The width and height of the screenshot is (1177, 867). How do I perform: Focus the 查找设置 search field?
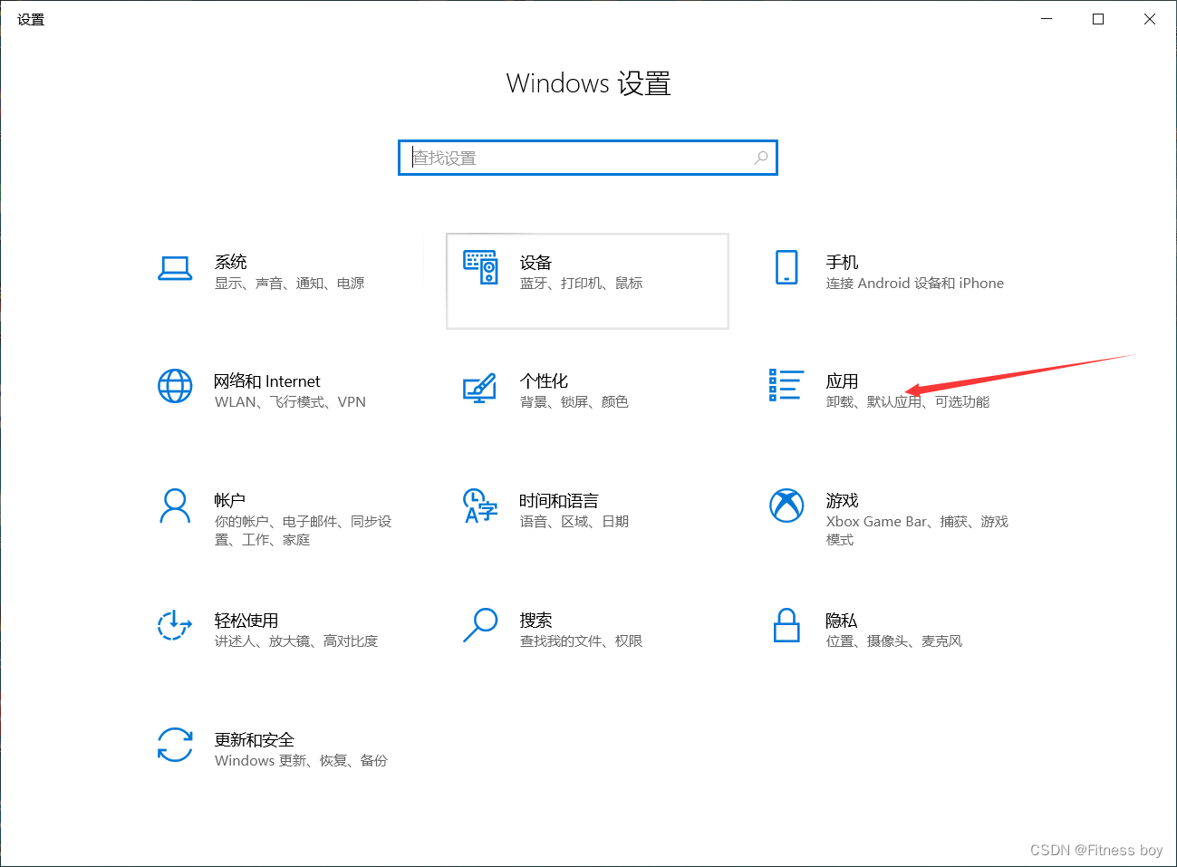588,158
